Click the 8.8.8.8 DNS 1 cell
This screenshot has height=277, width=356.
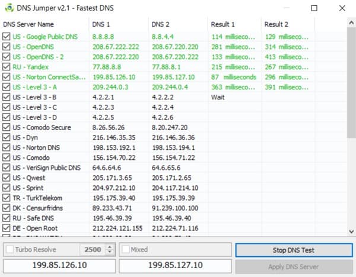[103, 37]
